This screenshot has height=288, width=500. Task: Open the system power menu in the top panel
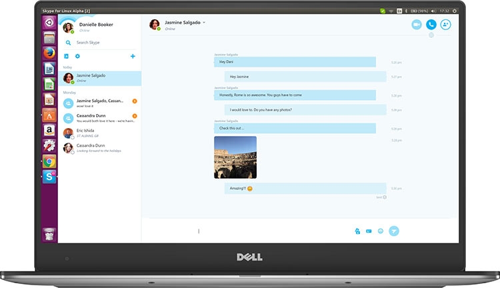coord(455,11)
